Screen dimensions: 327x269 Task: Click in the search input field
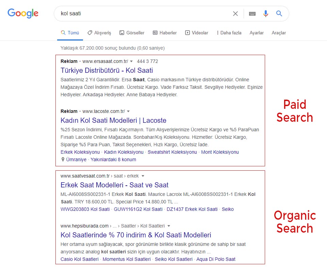click(143, 14)
